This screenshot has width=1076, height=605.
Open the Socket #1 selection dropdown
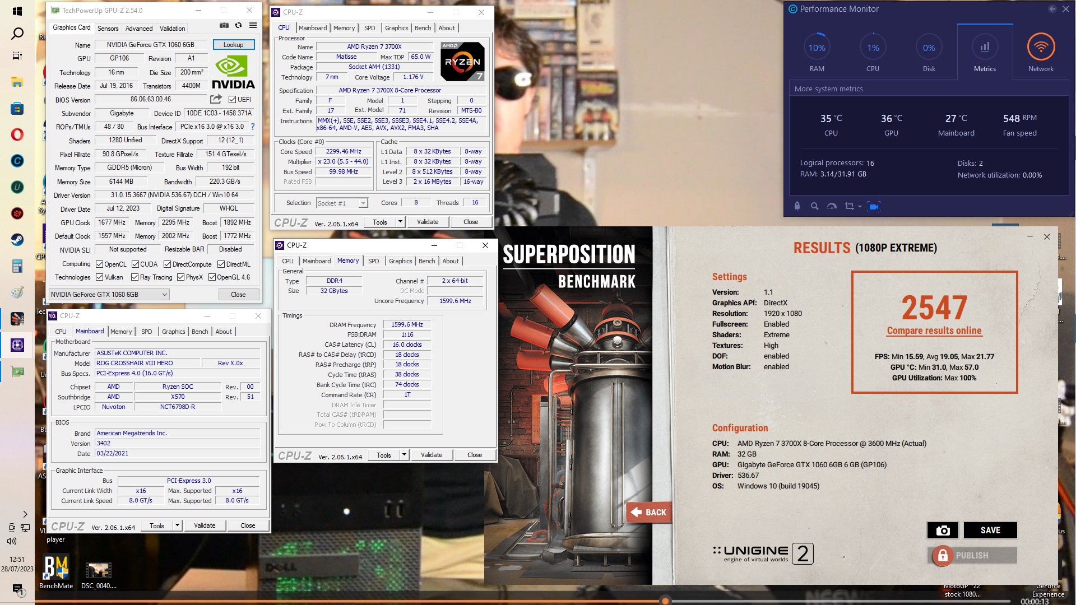pos(342,203)
